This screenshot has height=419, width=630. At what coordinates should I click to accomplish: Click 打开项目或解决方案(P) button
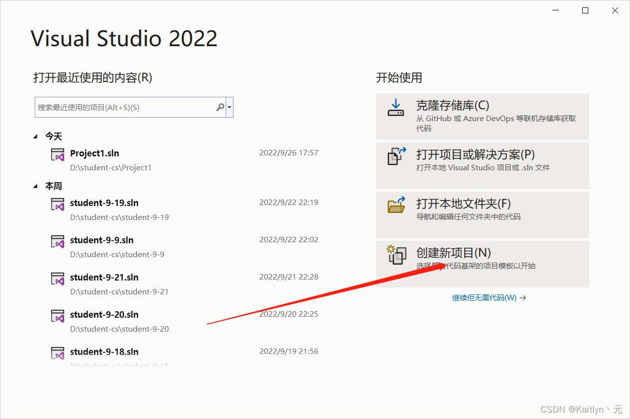482,166
